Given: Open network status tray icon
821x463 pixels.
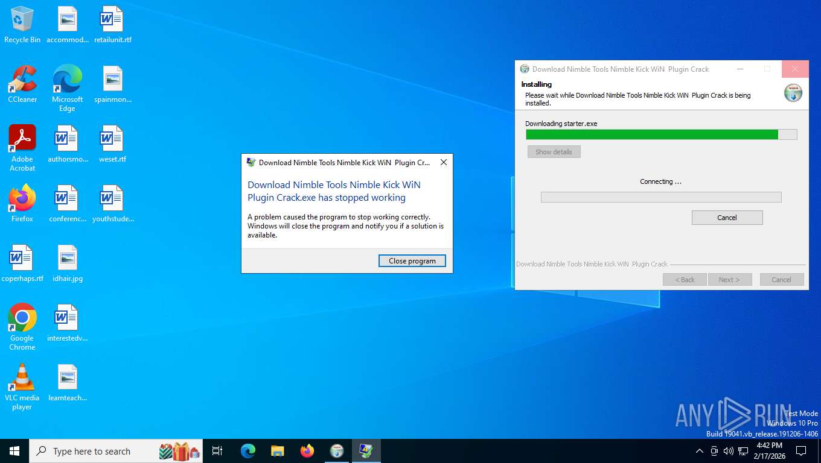Looking at the screenshot, I should (743, 451).
